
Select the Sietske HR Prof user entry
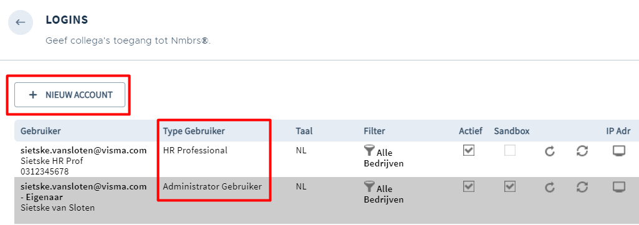click(x=84, y=161)
